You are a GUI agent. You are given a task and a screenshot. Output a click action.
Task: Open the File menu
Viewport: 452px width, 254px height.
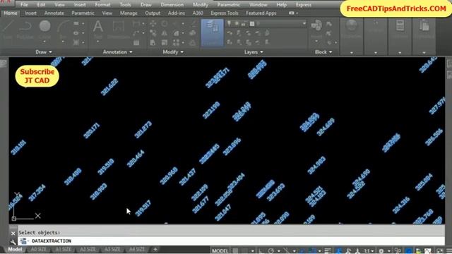coord(24,5)
